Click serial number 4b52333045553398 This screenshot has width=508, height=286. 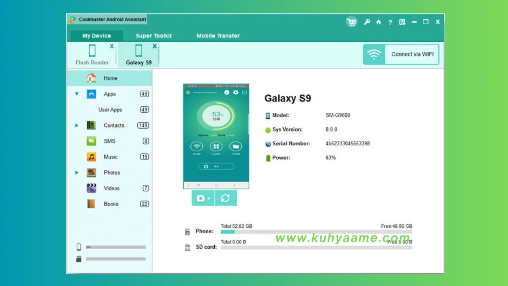pos(348,143)
